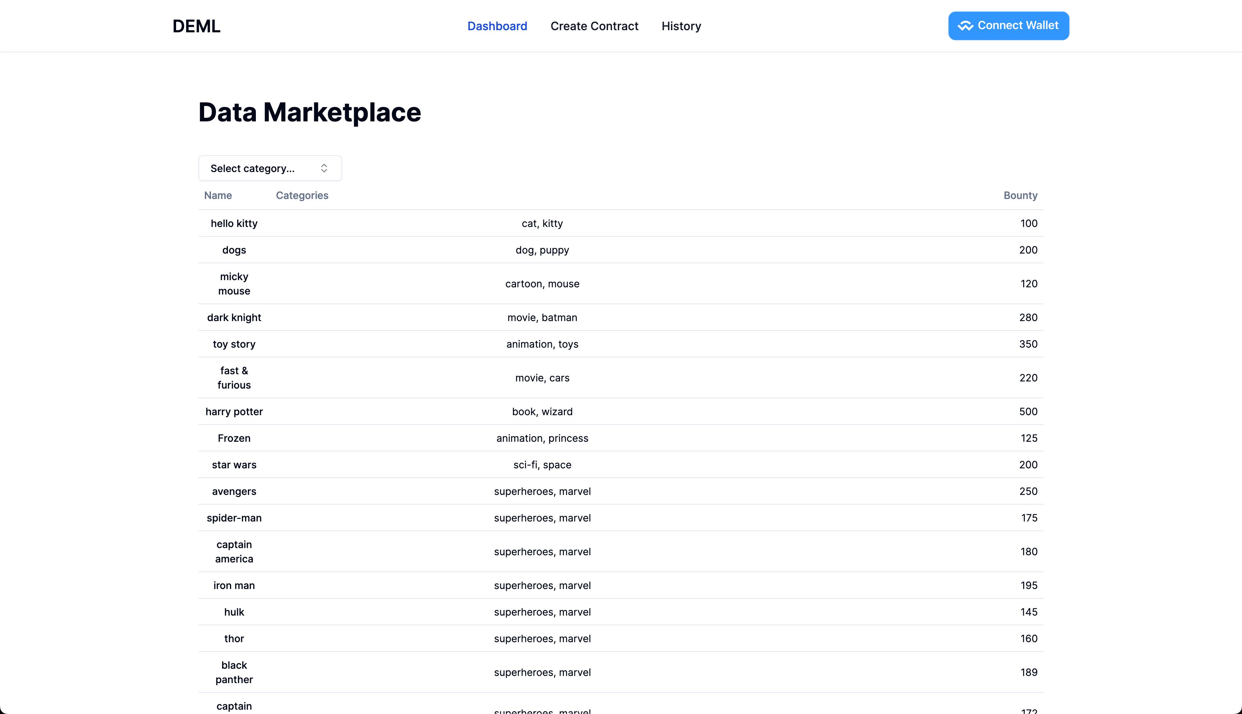Open the History page

click(681, 26)
